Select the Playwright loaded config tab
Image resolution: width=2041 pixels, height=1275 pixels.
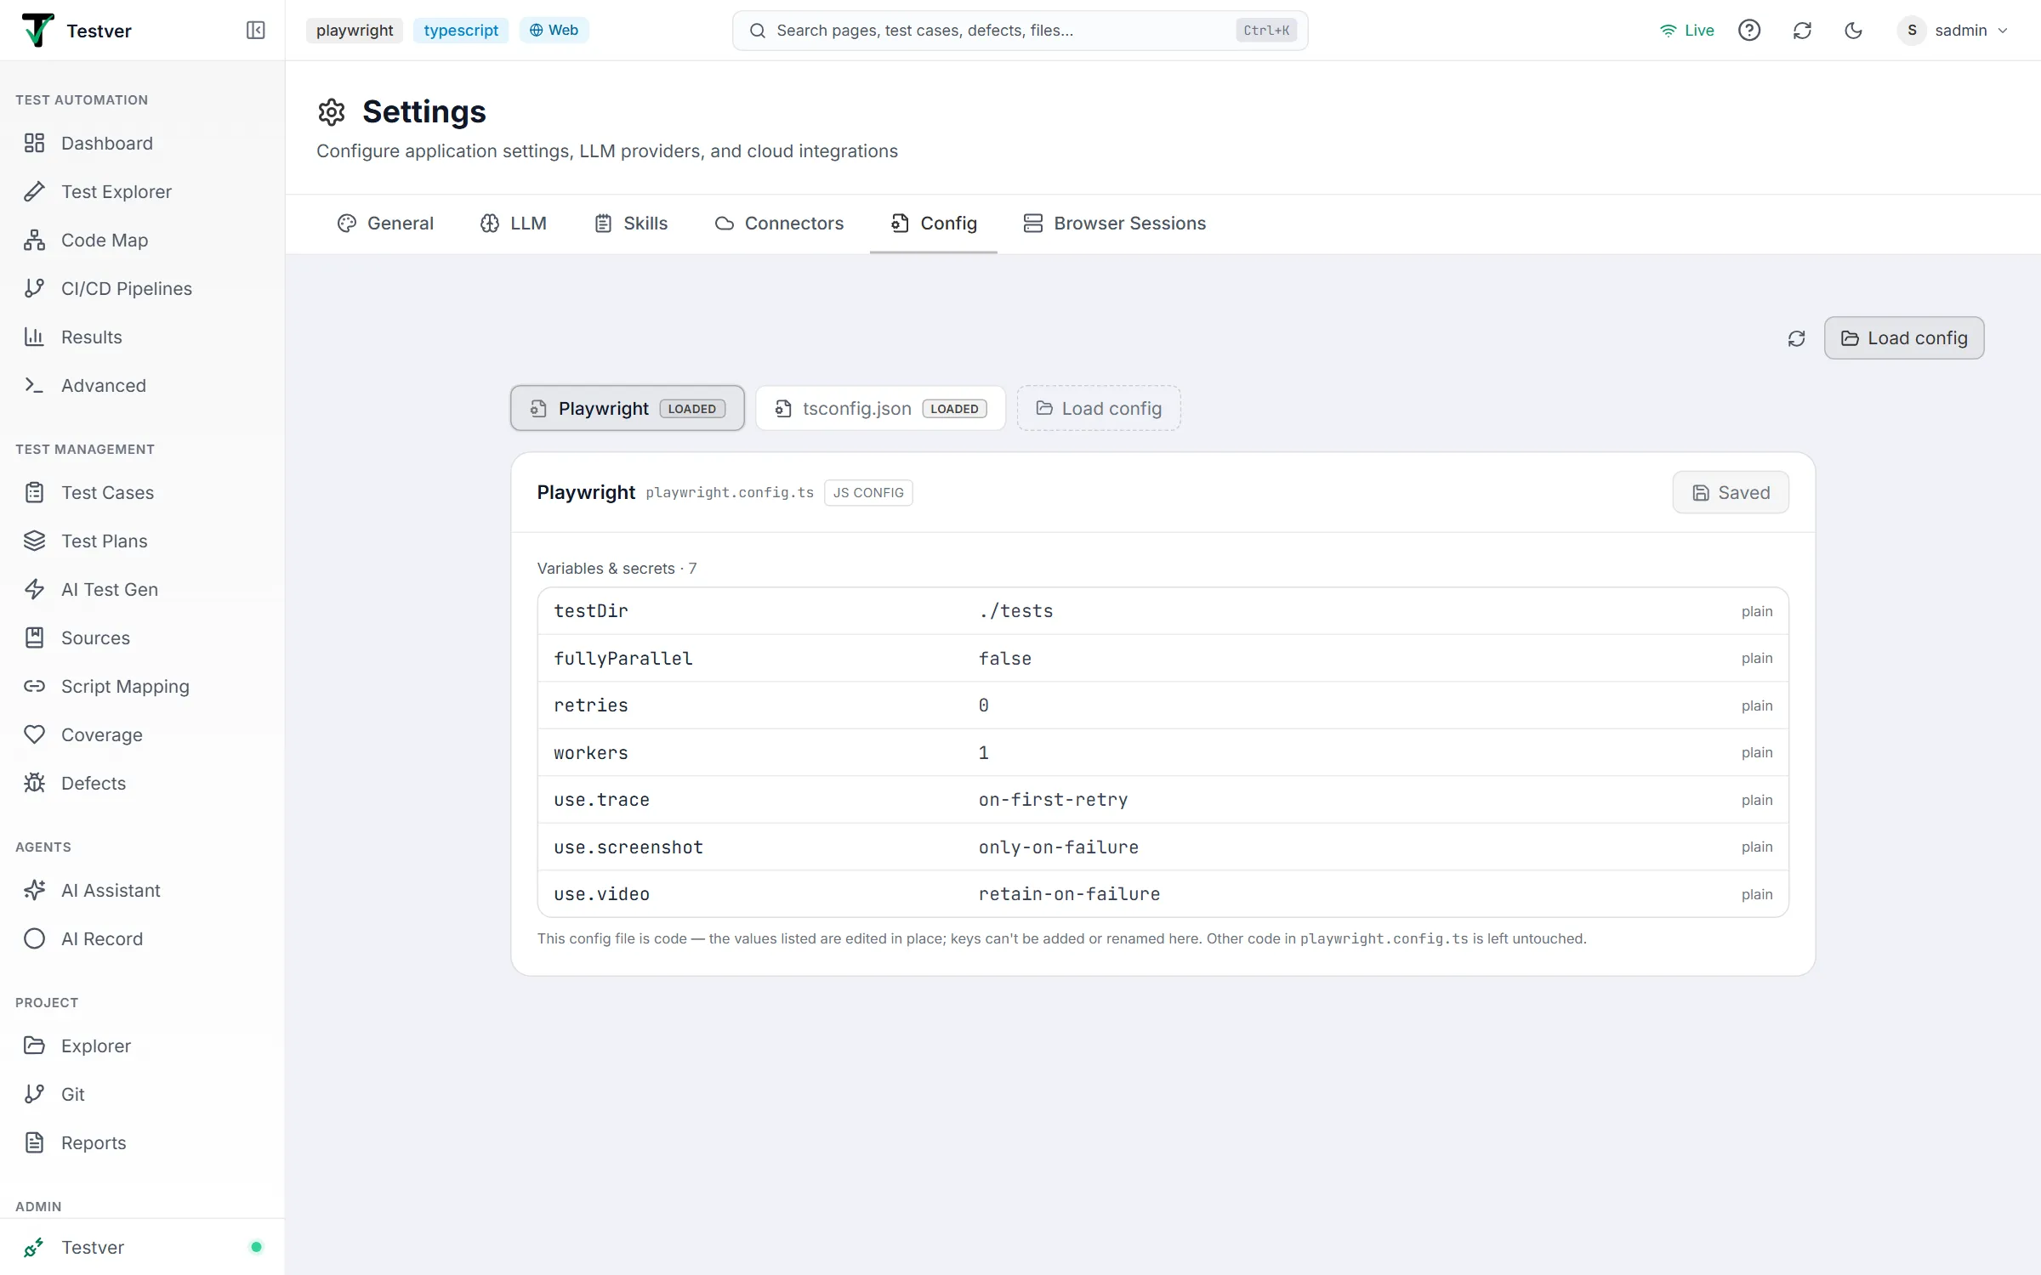click(628, 408)
